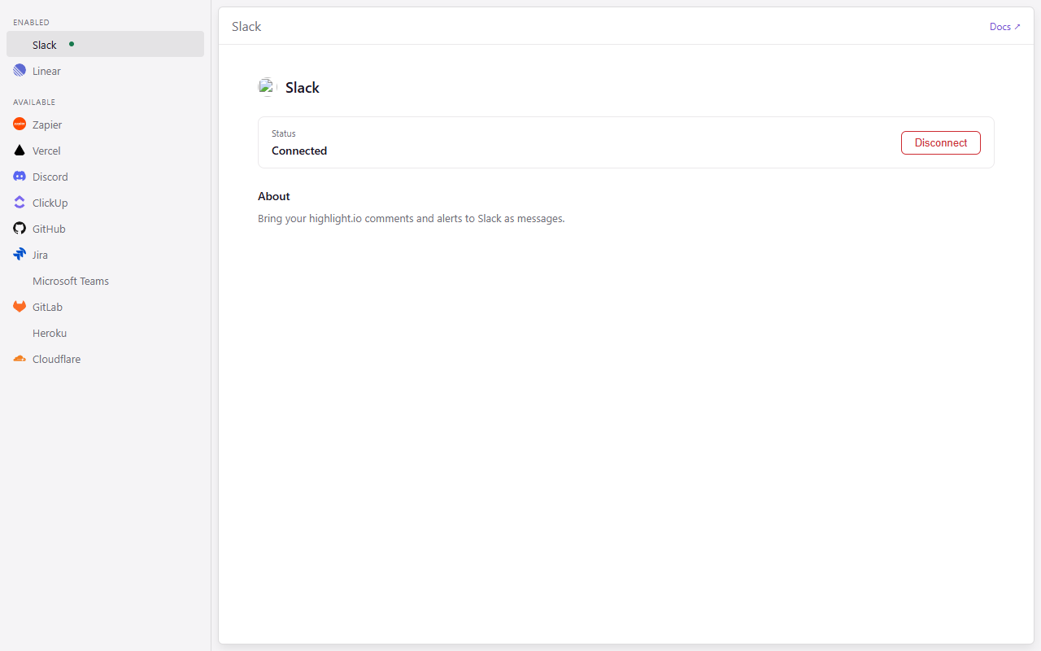Open the Linear integration
This screenshot has width=1041, height=651.
(x=105, y=71)
